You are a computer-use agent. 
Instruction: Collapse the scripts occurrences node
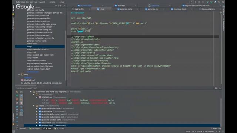pyautogui.click(x=34, y=106)
